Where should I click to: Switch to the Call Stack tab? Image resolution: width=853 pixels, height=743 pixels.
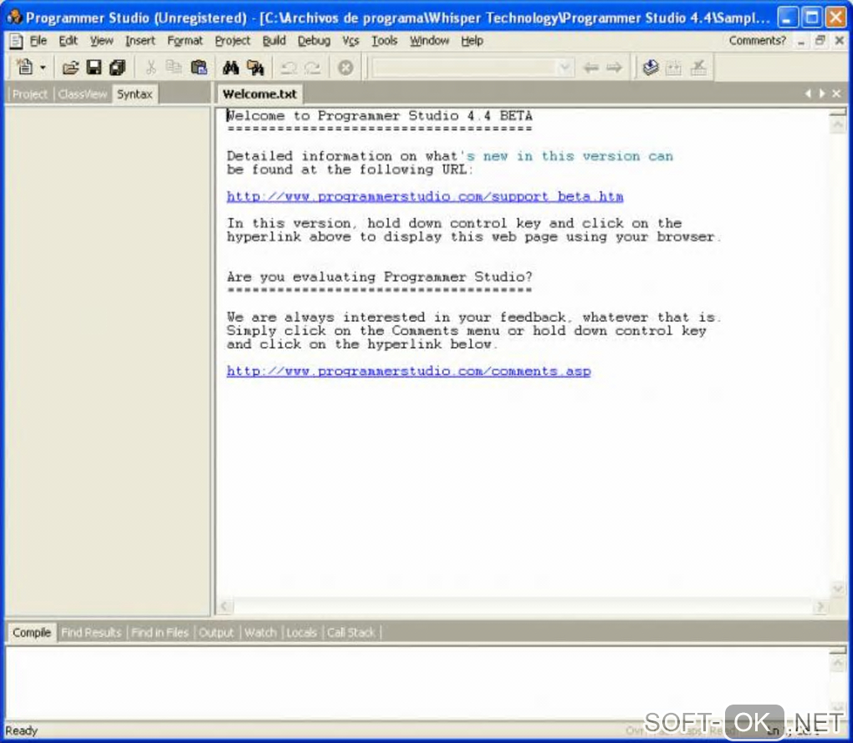tap(351, 633)
